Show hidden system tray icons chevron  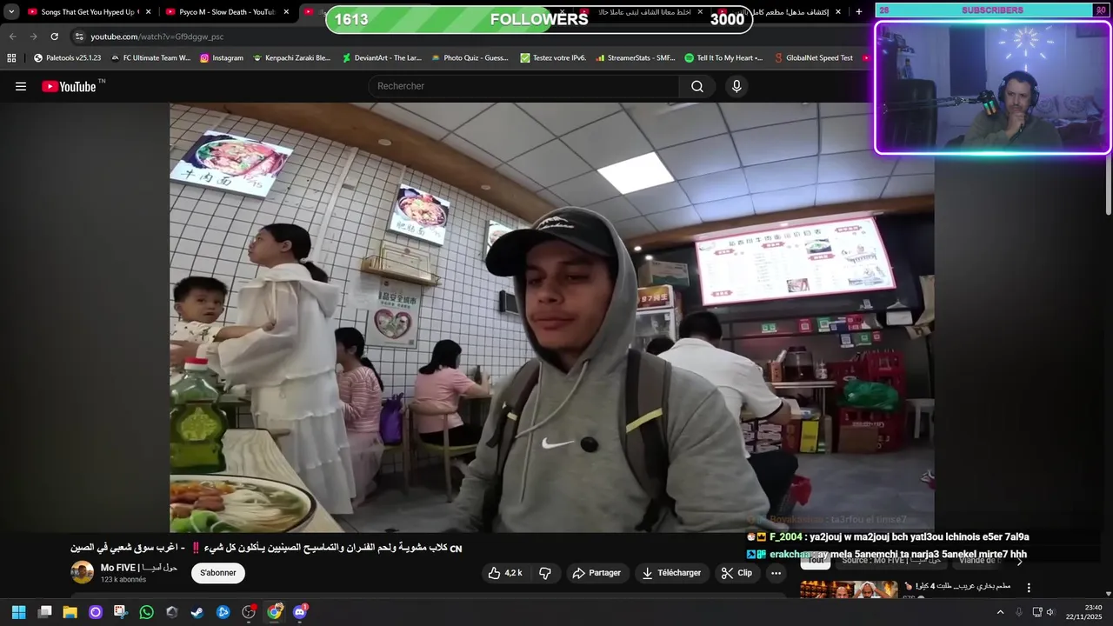tap(1000, 612)
